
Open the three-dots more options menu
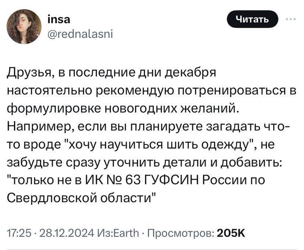coord(291,19)
